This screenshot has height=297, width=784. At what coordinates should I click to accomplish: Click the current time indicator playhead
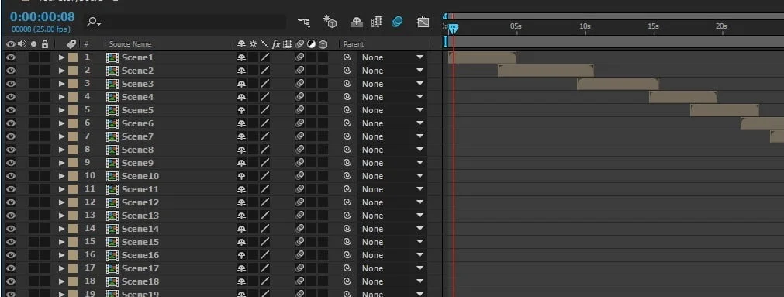click(x=453, y=29)
